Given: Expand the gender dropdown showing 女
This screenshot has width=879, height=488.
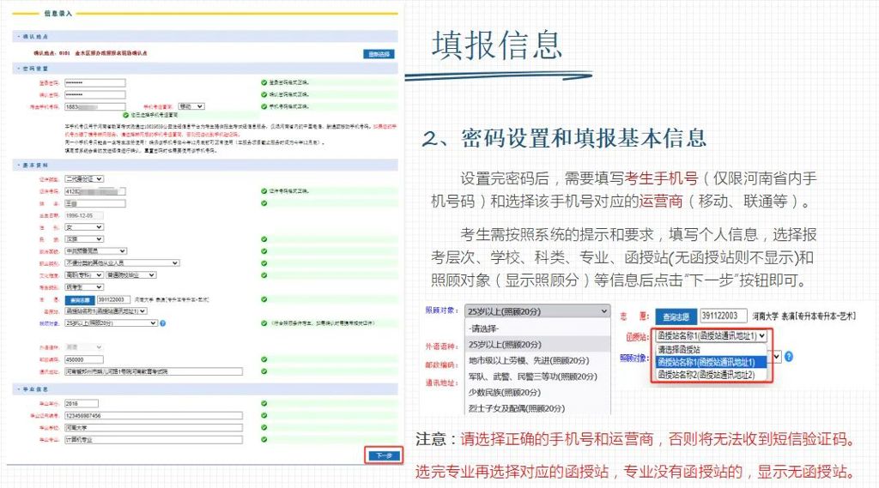Looking at the screenshot, I should (x=84, y=227).
